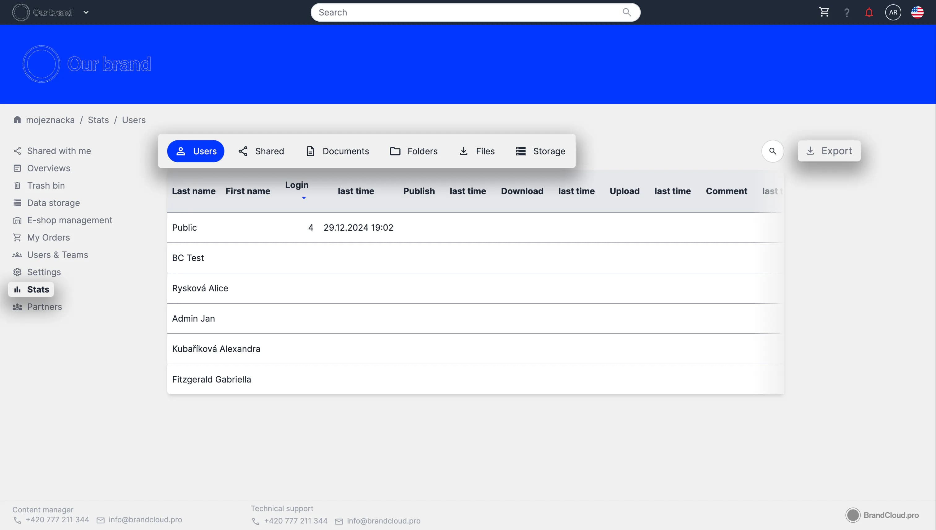Switch language via US flag icon
936x530 pixels.
click(x=917, y=12)
